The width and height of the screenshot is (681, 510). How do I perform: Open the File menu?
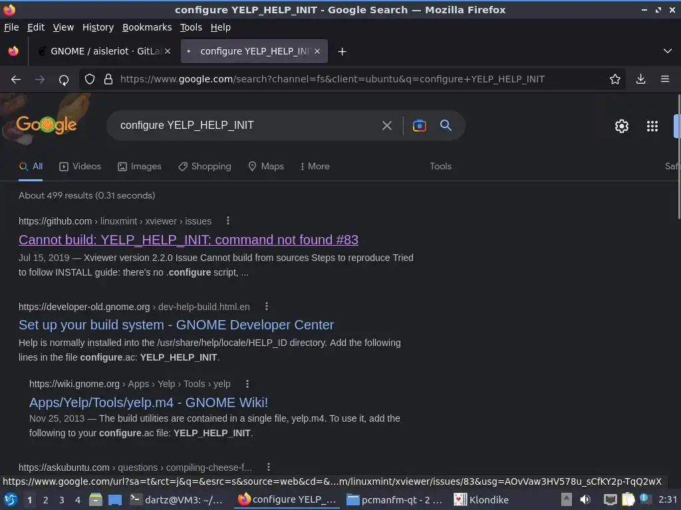(11, 27)
